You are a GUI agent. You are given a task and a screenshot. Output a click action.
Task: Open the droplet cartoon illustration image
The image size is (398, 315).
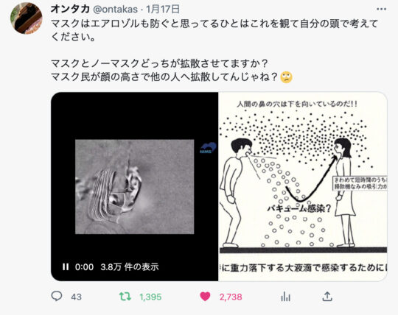tap(303, 186)
